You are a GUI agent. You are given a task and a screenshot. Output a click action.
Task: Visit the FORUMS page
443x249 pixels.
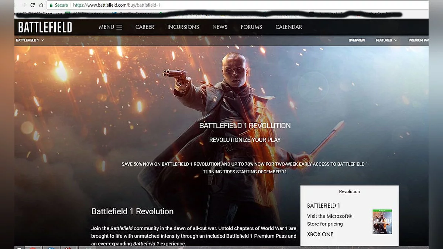pos(251,27)
